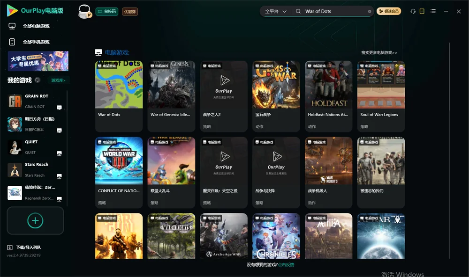Refresh the 我的游戏 list
469x277 pixels.
coord(38,80)
